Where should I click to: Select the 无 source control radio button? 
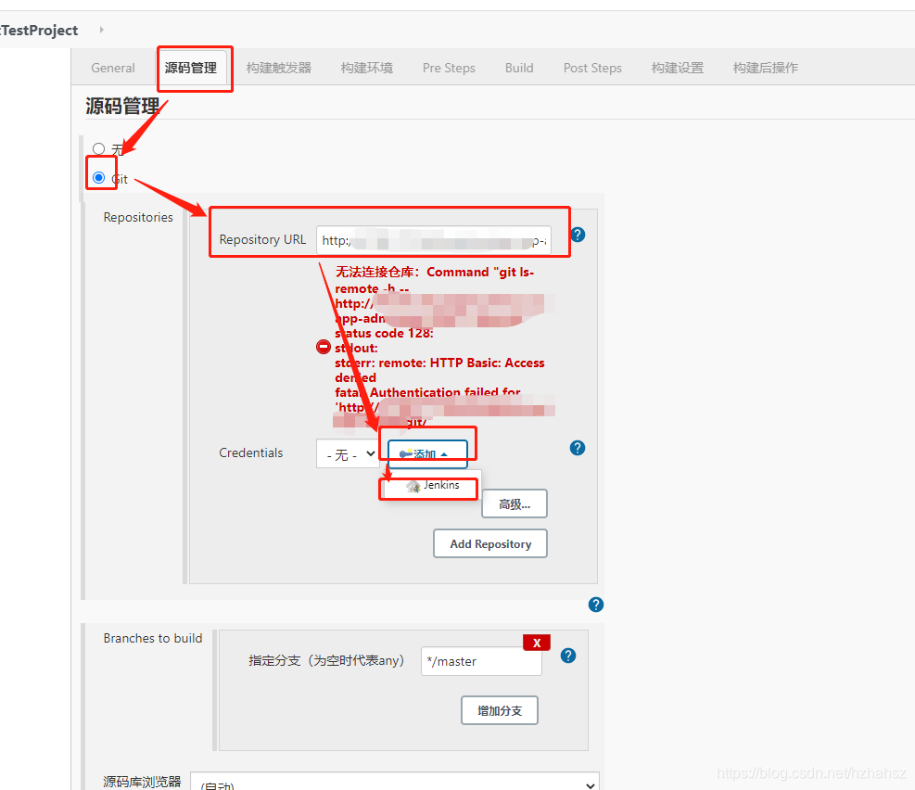pyautogui.click(x=97, y=148)
